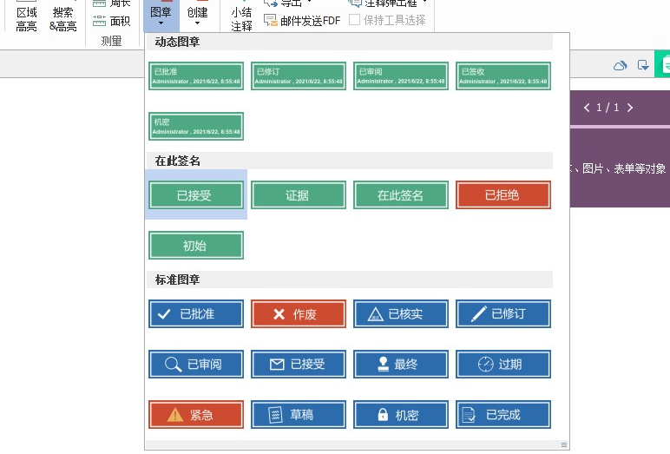670x454 pixels.
Task: Pick the blue 已接受 envelope stamp
Action: pos(298,365)
